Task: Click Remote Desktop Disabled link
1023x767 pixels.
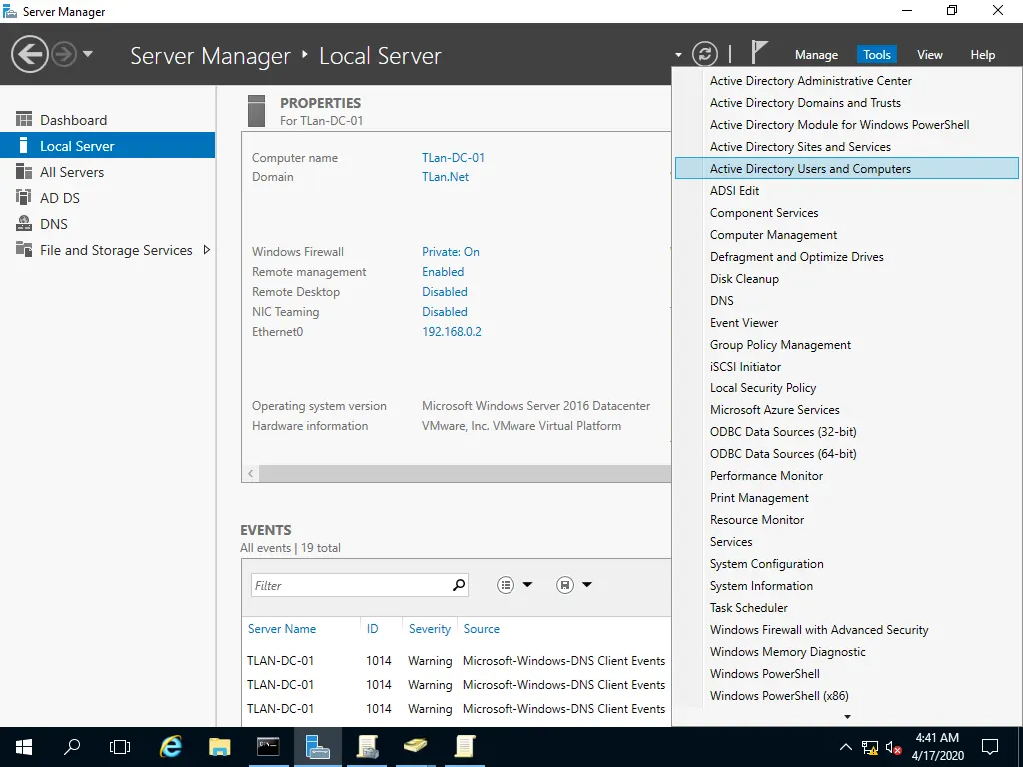Action: (x=445, y=291)
